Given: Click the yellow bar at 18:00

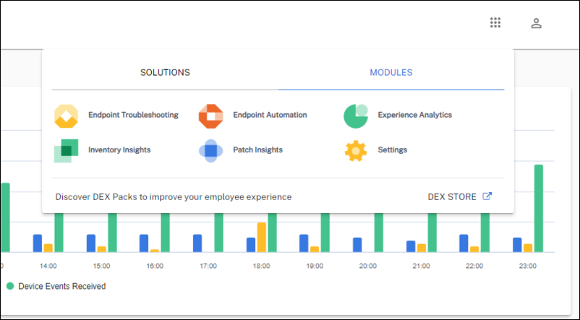Looking at the screenshot, I should coord(262,237).
